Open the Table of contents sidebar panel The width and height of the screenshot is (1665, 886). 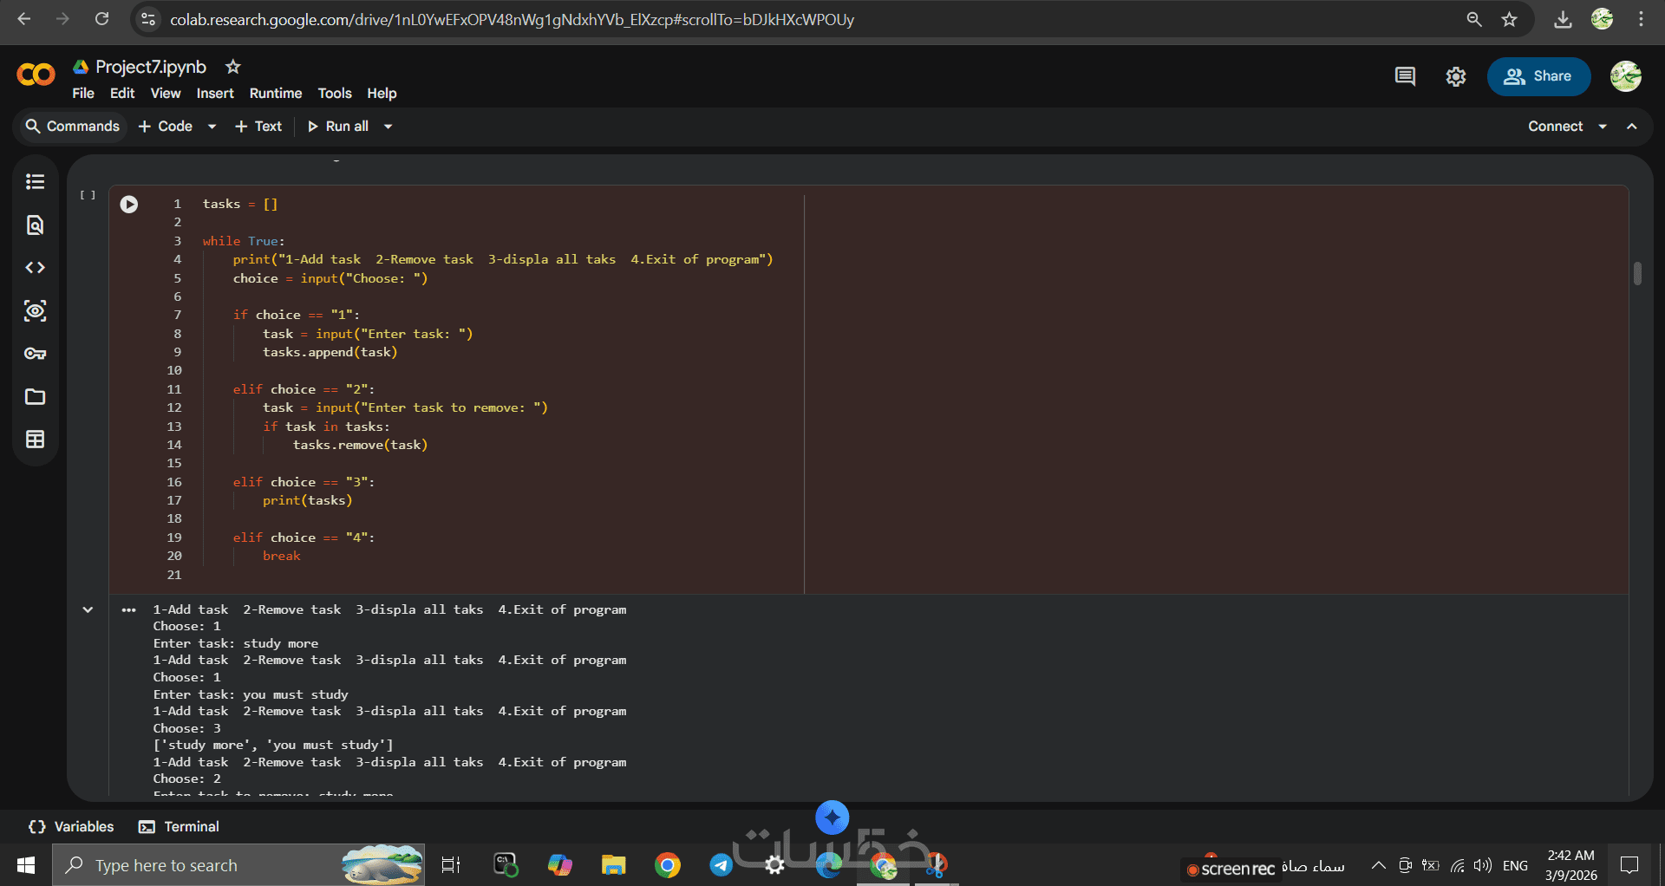pyautogui.click(x=35, y=182)
